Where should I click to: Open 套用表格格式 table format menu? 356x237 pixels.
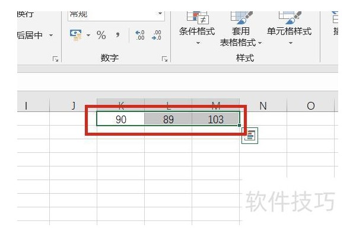[241, 29]
